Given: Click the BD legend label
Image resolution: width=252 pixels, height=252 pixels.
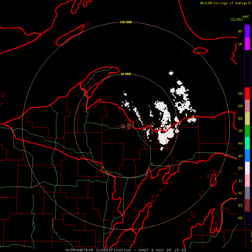Looking at the screenshot, I should click(240, 119).
